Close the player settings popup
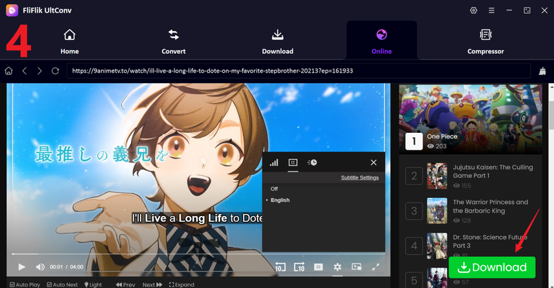554x288 pixels. tap(373, 163)
